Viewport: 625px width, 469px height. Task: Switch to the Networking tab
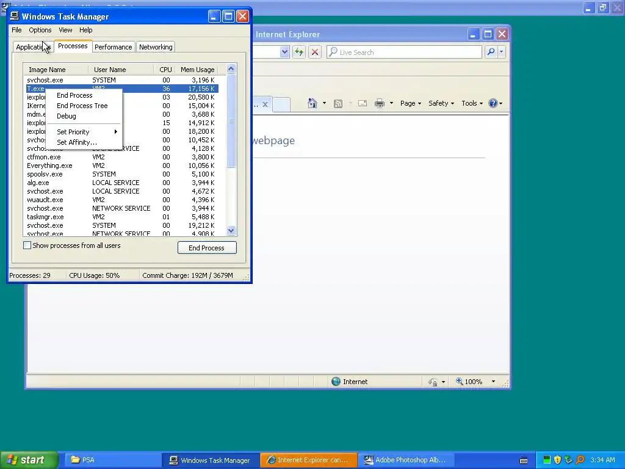tap(156, 47)
